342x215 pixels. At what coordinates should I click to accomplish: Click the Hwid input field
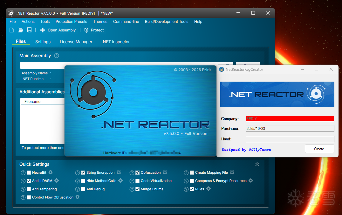tap(290, 138)
